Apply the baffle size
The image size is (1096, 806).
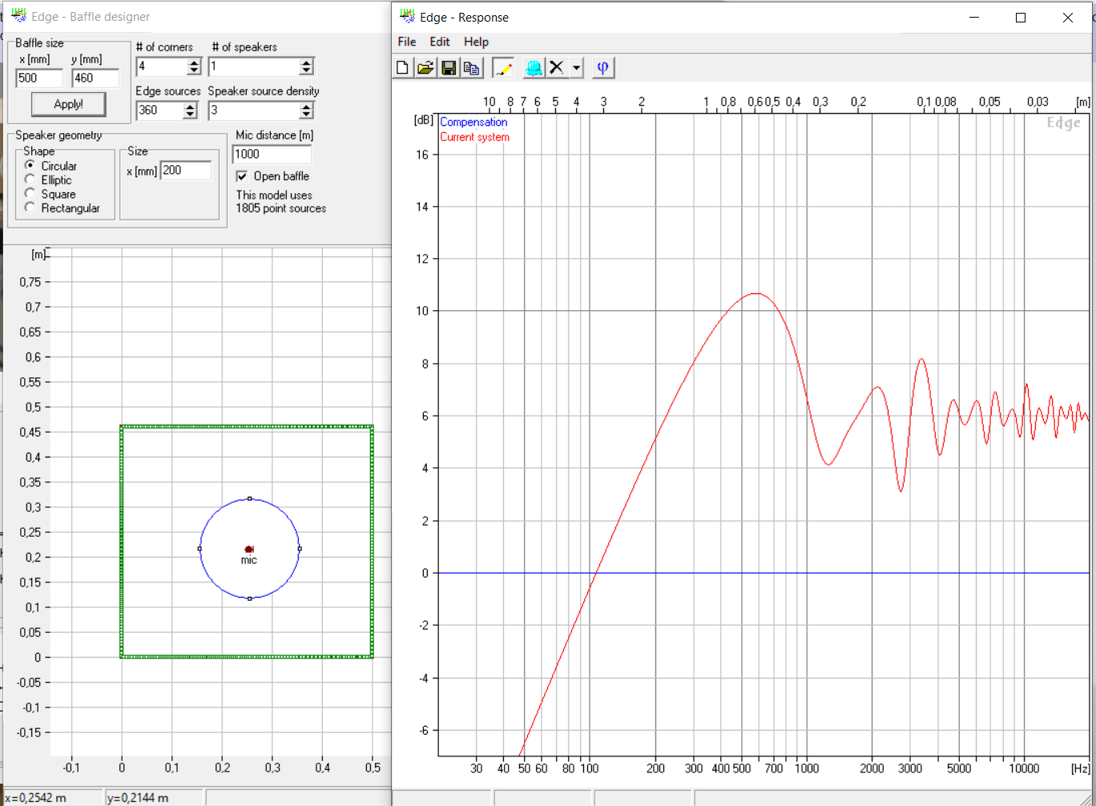[x=68, y=104]
